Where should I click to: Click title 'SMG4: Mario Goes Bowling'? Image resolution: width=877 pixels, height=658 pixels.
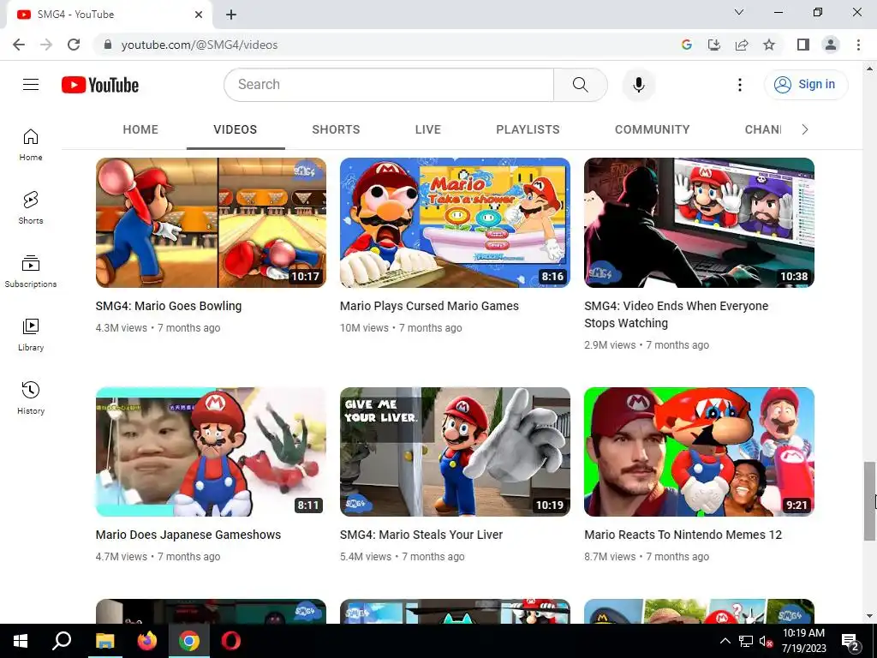(169, 306)
